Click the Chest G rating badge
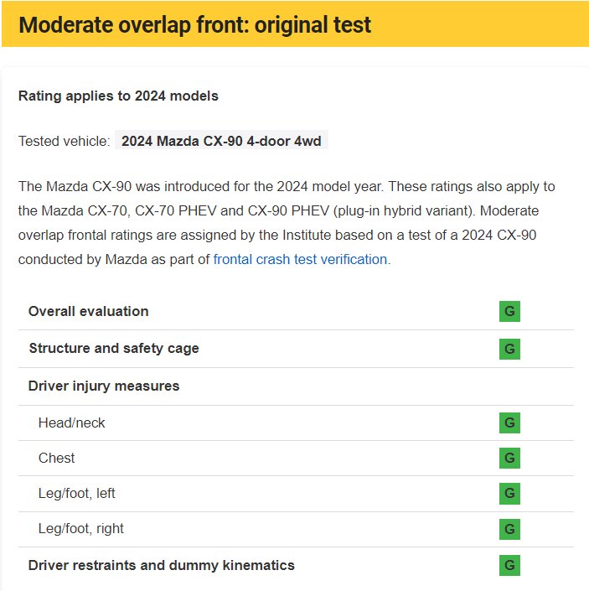589x591 pixels. pos(509,459)
